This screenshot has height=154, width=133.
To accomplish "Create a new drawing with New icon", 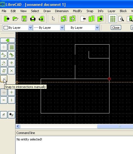I will point(6,19).
